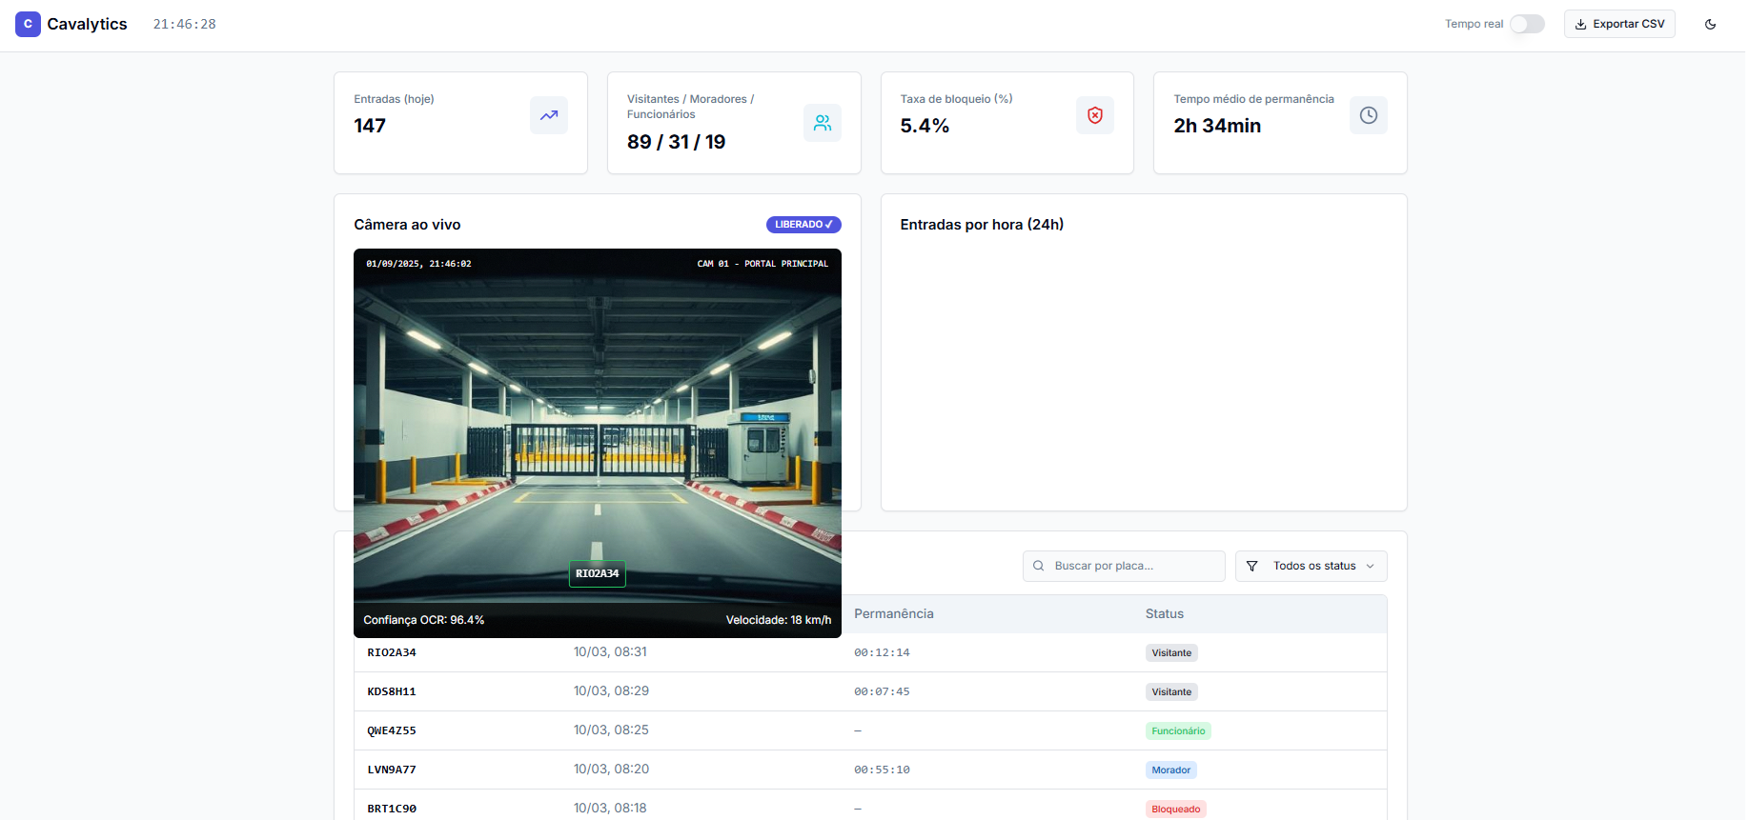Click the entries trend arrow icon
This screenshot has height=820, width=1748.
(548, 115)
